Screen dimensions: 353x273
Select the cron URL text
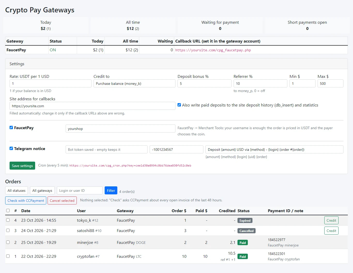[x=130, y=166]
